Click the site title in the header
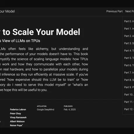 pos(7,11)
